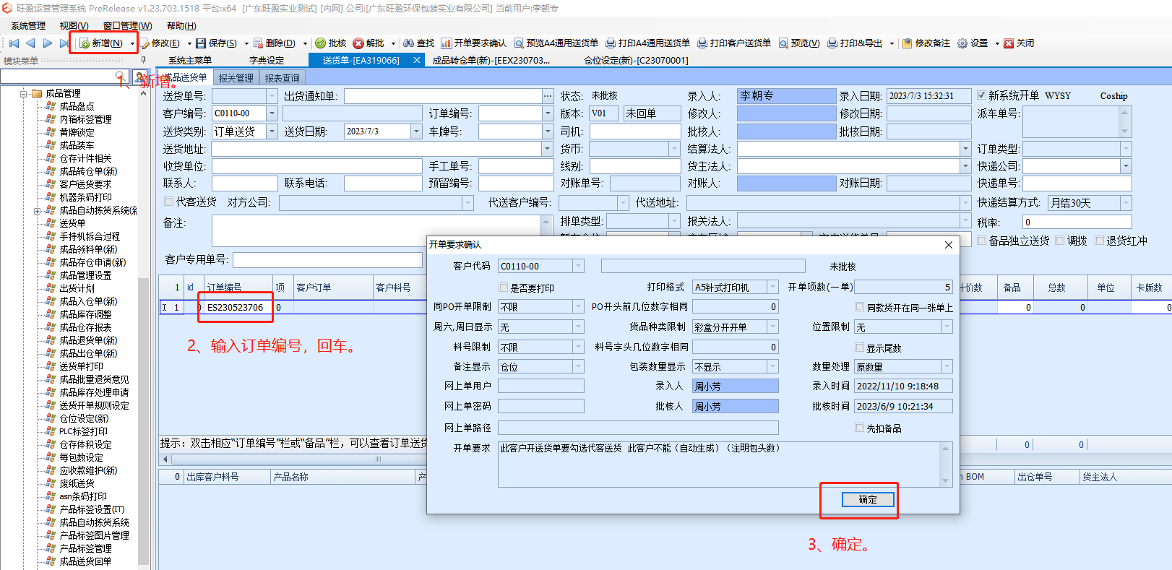
Task: Expand the 送货地址 dropdown
Action: [547, 149]
